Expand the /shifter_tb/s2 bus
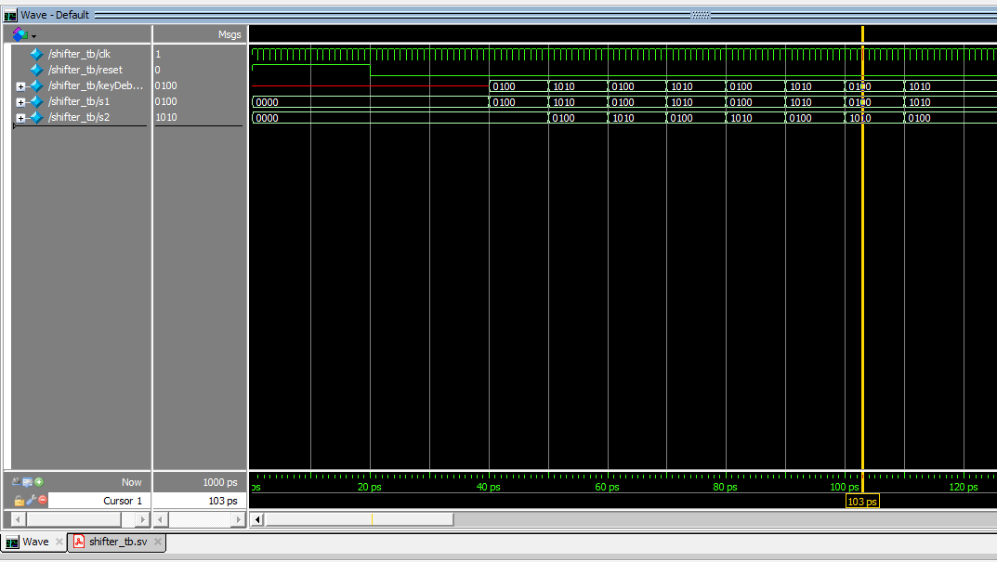Screen dimensions: 997x562 (20, 118)
